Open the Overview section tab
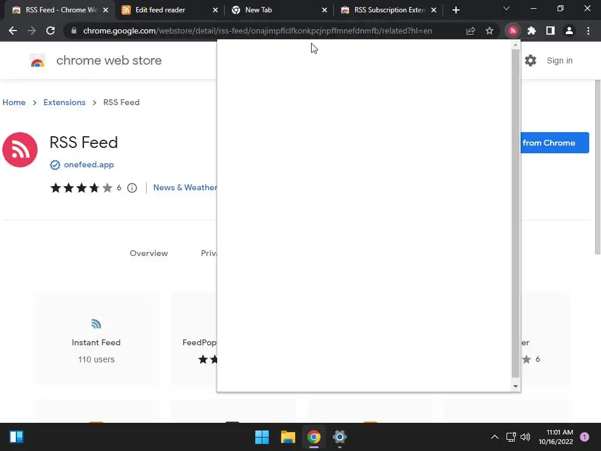Image resolution: width=601 pixels, height=451 pixels. tap(148, 253)
